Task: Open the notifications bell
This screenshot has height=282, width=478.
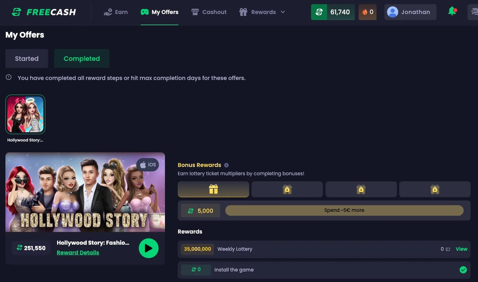Action: [452, 11]
